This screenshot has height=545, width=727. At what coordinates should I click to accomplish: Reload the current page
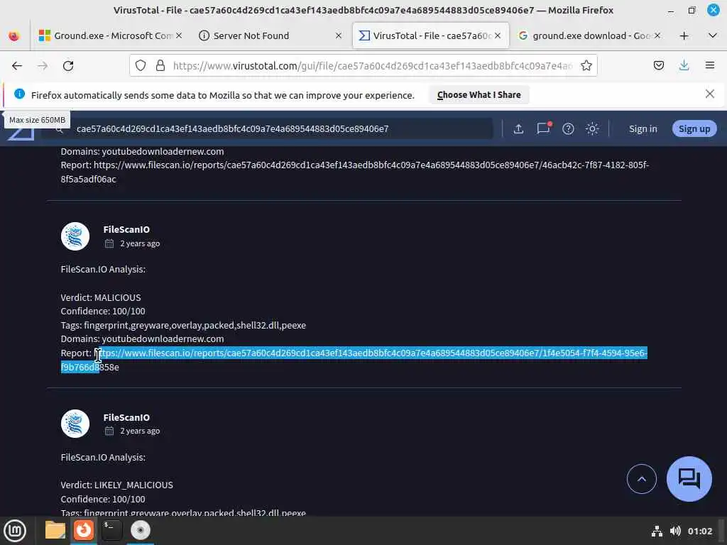point(68,66)
